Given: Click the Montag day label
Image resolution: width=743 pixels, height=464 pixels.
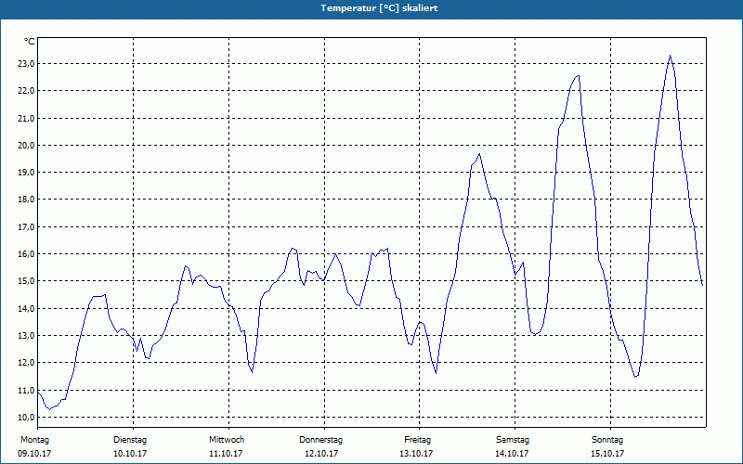Looking at the screenshot, I should [34, 440].
